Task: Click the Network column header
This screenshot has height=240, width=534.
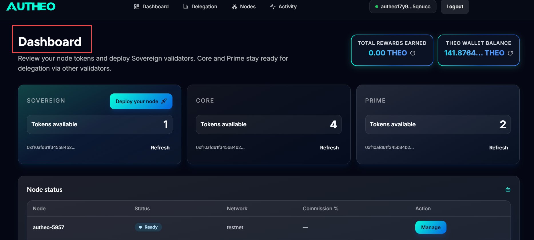Action: tap(237, 209)
